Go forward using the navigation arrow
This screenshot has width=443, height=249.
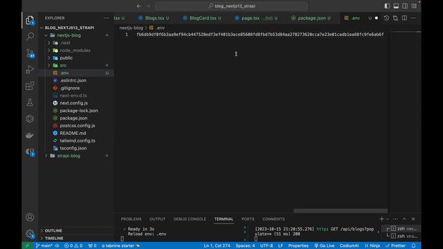[148, 6]
